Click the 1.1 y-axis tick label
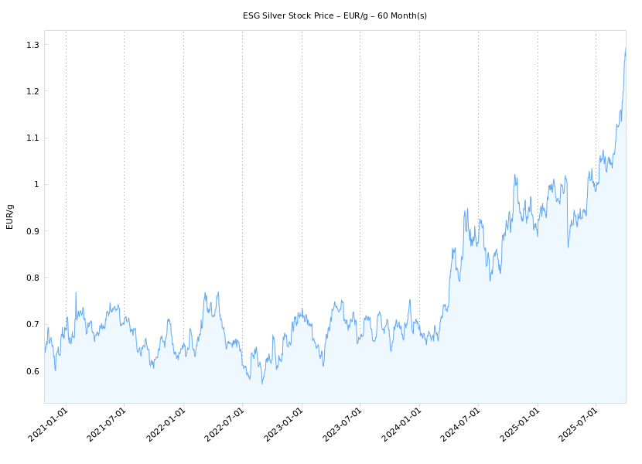 [x=31, y=138]
